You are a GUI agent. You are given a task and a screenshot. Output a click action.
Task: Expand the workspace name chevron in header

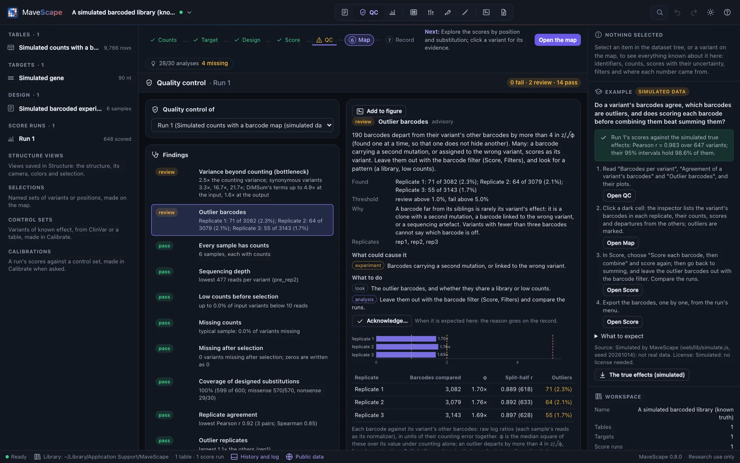pyautogui.click(x=189, y=12)
